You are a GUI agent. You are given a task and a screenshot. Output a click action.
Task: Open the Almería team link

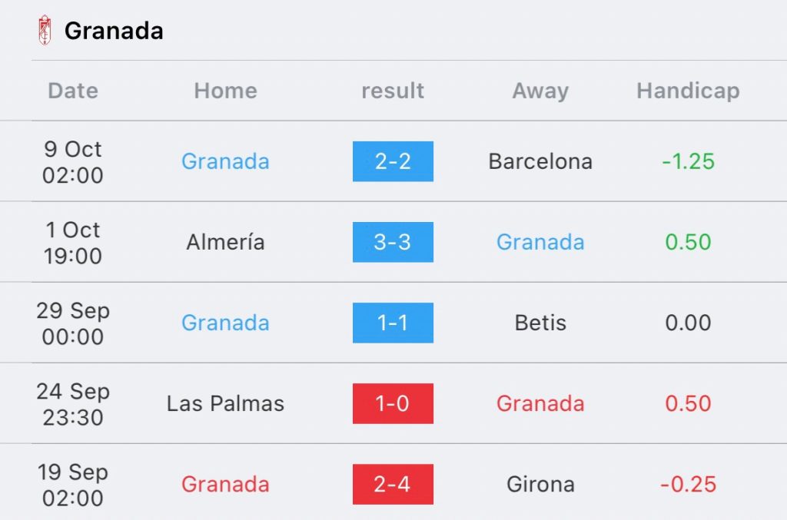[225, 242]
